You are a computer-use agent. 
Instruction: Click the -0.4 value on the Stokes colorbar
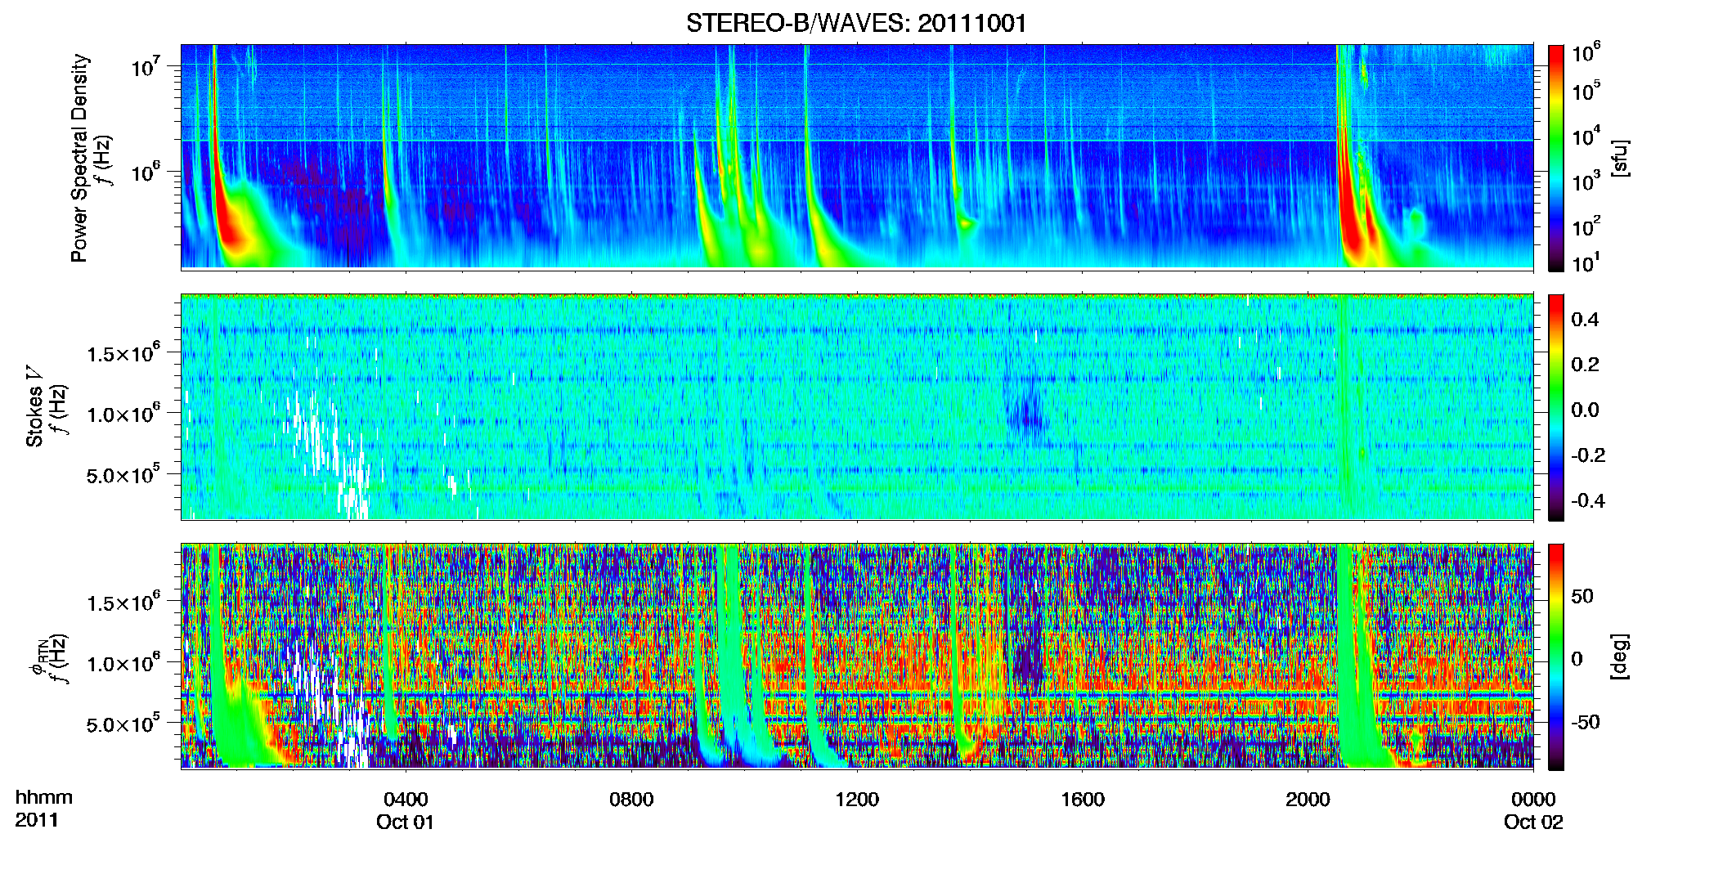(1587, 500)
